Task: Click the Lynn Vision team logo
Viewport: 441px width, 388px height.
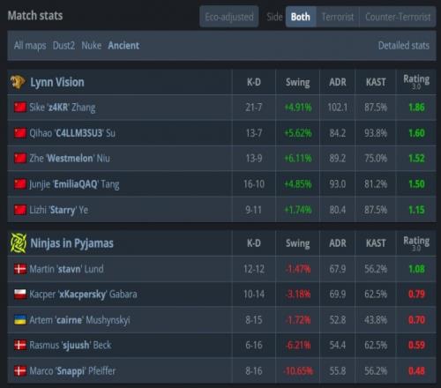Action: tap(18, 82)
